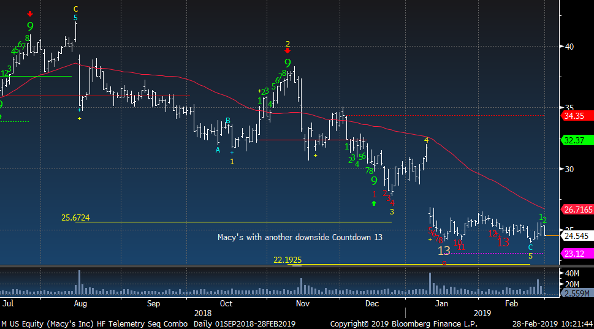Image resolution: width=594 pixels, height=329 pixels.
Task: Select the Macy's downside Countdown 13 annotation
Action: tap(300, 237)
